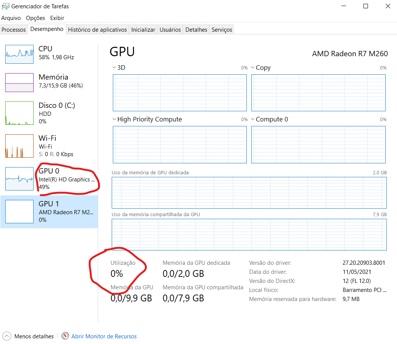Click the Task Manager icon in title bar
The height and width of the screenshot is (344, 397).
pyautogui.click(x=5, y=6)
